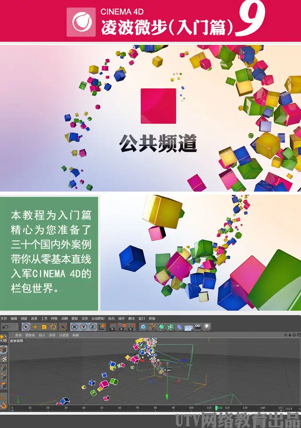Open the deformer objects flyout

click(180, 327)
